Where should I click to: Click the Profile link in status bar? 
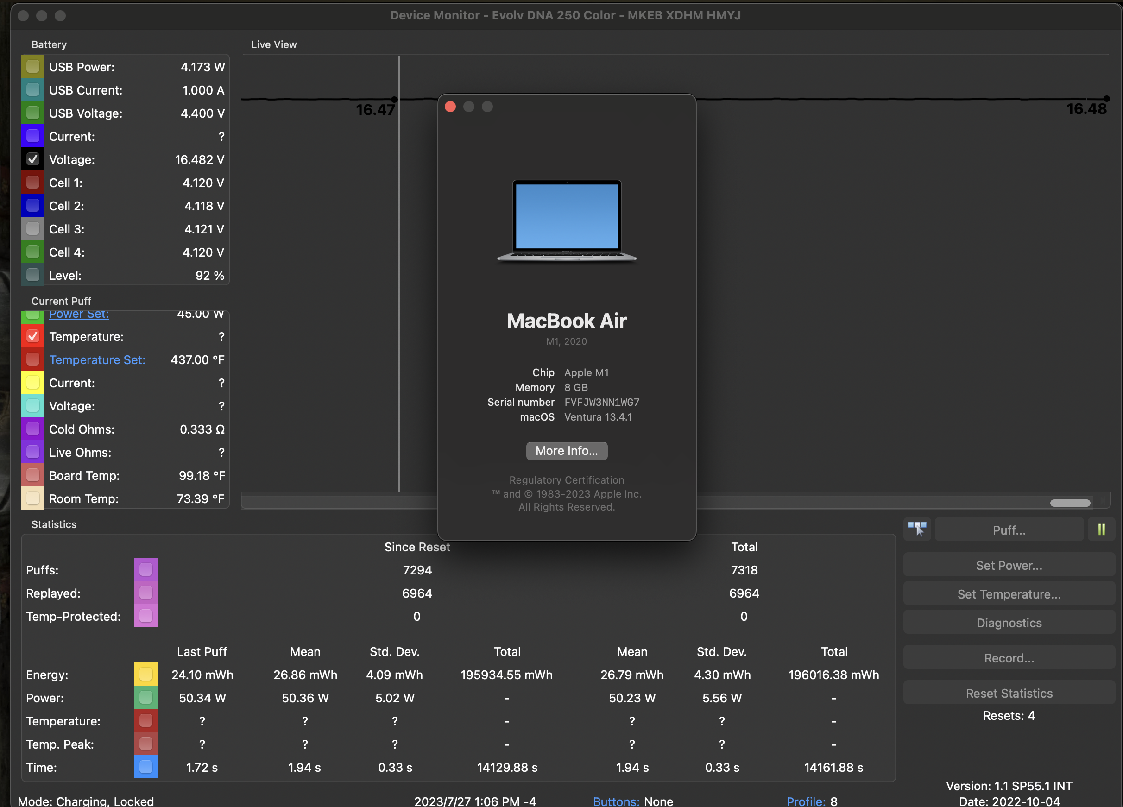pos(806,801)
